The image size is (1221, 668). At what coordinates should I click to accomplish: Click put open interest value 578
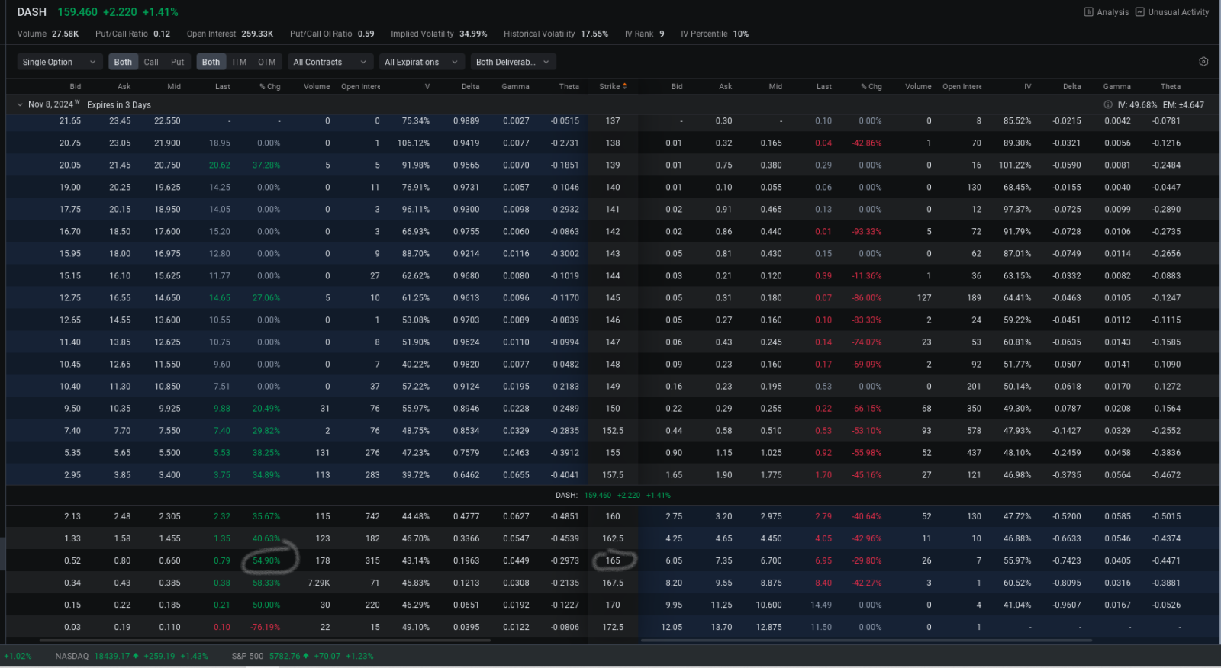tap(974, 430)
